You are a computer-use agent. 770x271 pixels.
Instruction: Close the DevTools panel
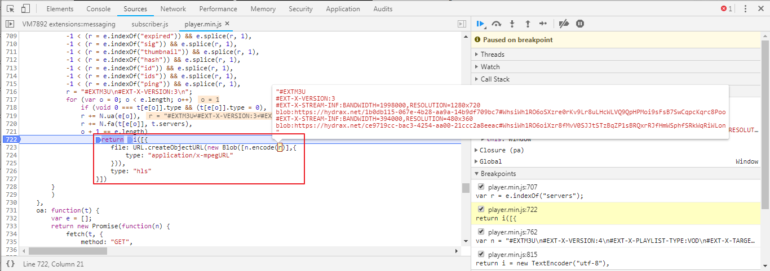760,9
